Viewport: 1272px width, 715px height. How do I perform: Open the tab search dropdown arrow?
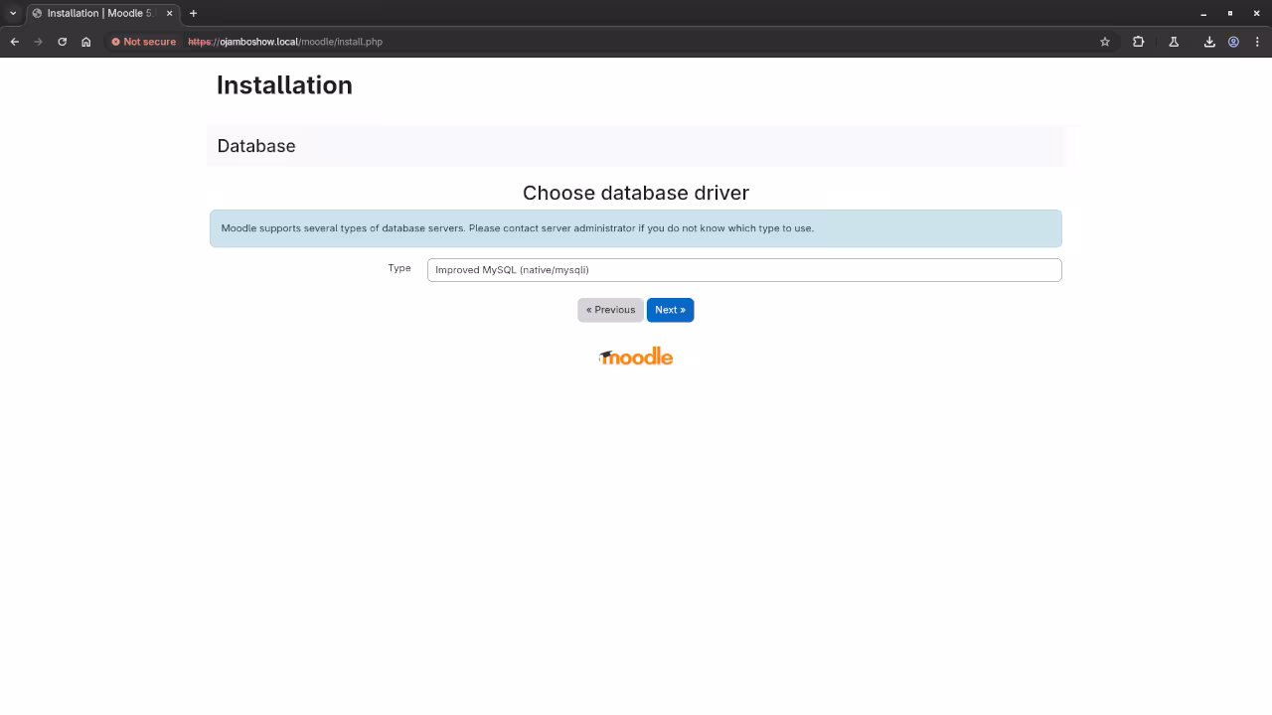(x=13, y=13)
